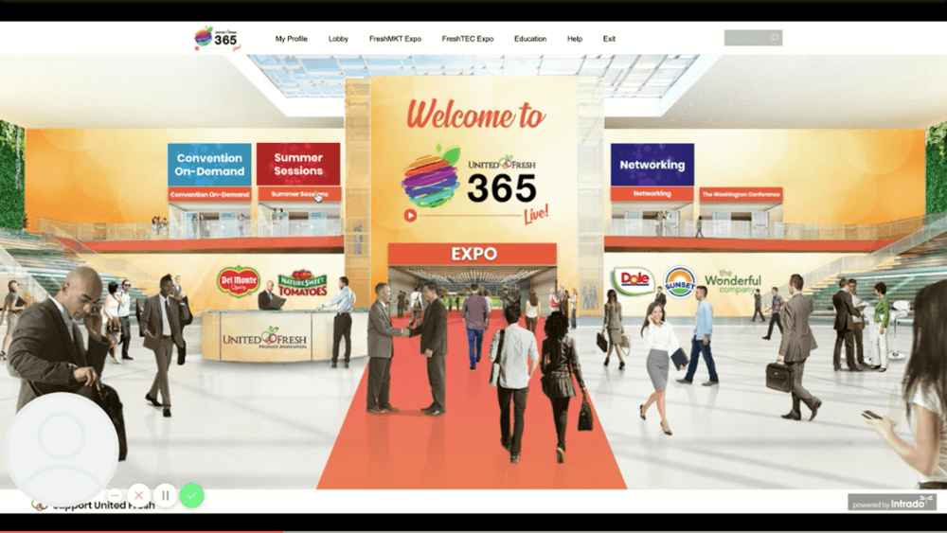Pause the recording with the pause button
The height and width of the screenshot is (533, 947).
166,495
